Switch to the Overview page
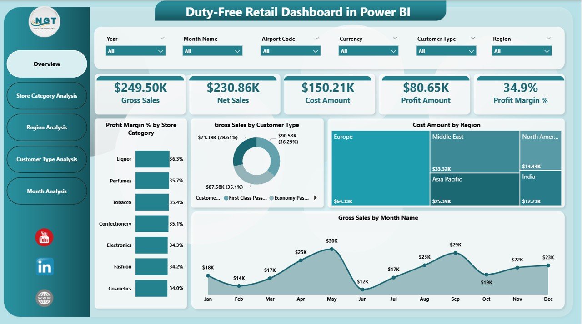The image size is (582, 324). click(x=46, y=64)
